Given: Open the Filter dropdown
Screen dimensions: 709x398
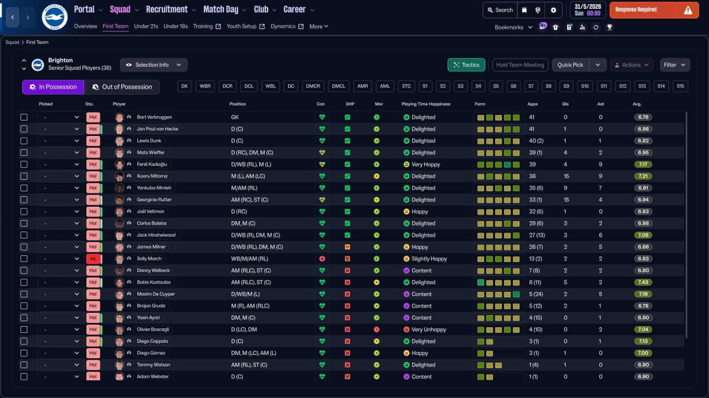Looking at the screenshot, I should tap(675, 65).
